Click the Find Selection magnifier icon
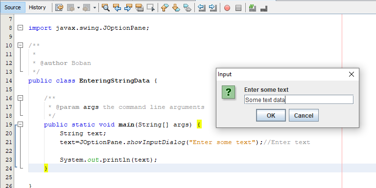 (106, 8)
